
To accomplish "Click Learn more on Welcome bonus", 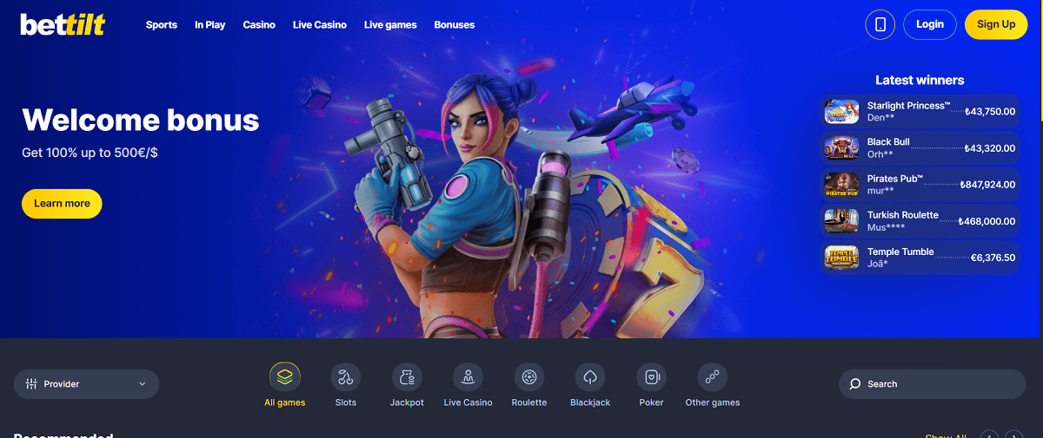I will coord(62,203).
